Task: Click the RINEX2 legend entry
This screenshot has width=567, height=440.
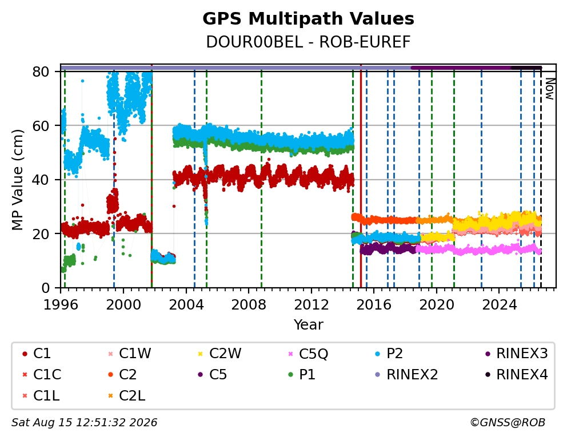Action: pos(406,375)
